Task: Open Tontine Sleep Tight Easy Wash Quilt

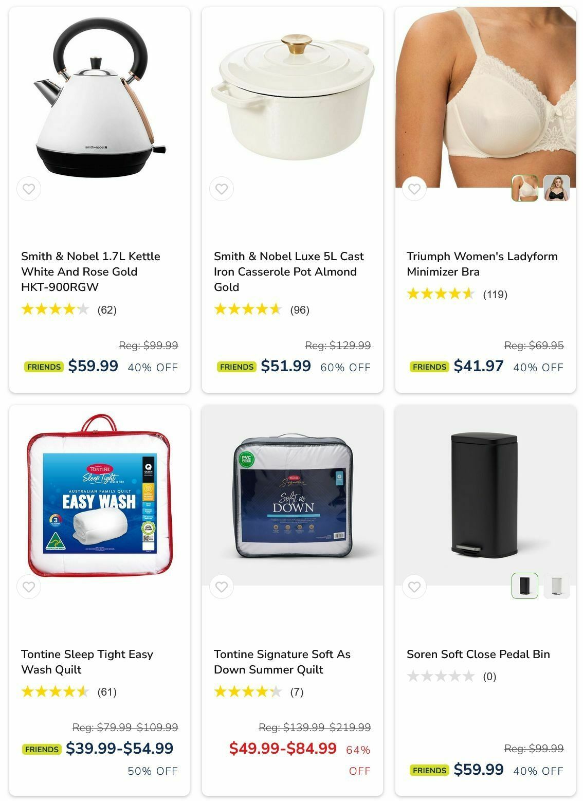Action: 87,662
